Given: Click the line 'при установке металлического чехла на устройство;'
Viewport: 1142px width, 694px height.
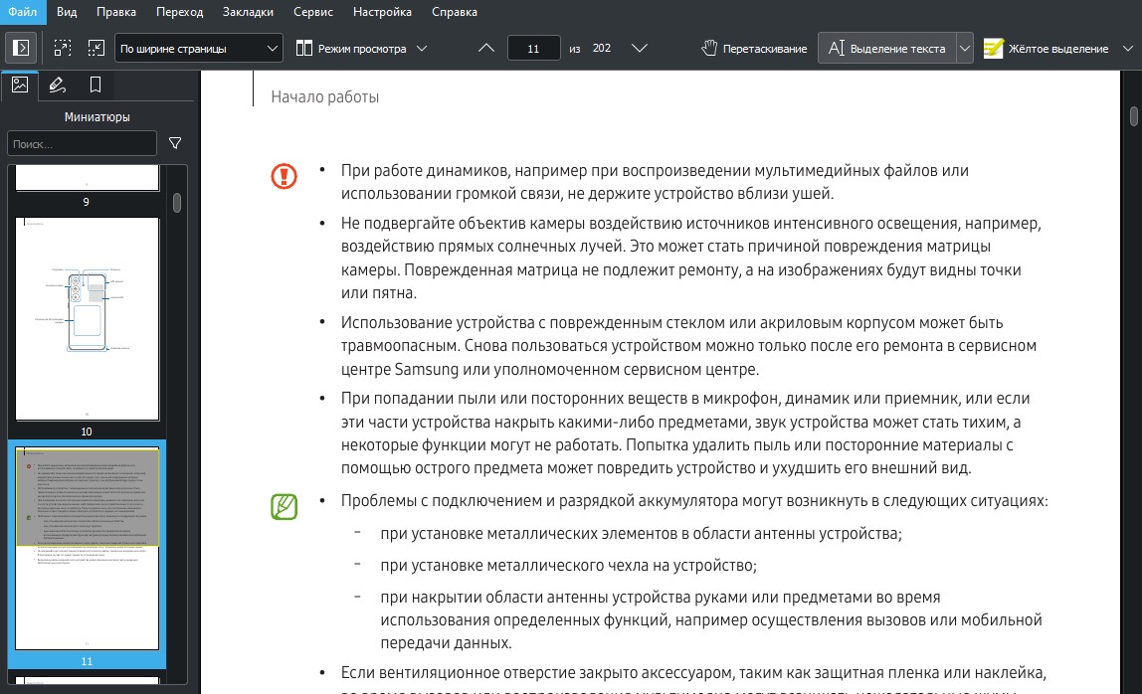Looking at the screenshot, I should [x=569, y=565].
